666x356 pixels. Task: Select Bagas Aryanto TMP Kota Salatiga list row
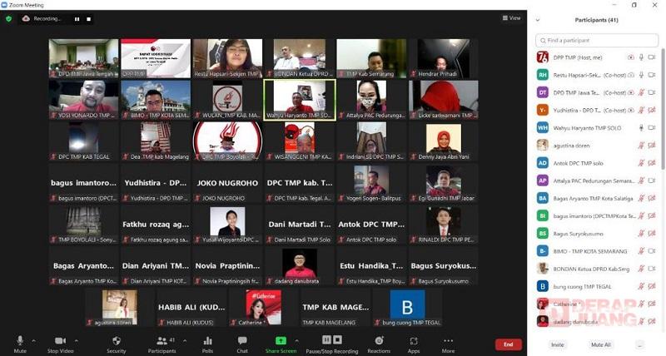click(597, 198)
